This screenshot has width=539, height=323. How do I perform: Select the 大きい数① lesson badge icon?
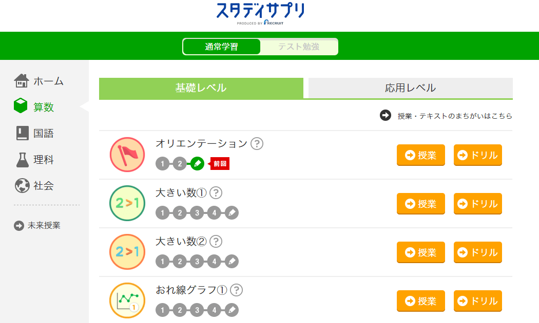coord(127,203)
